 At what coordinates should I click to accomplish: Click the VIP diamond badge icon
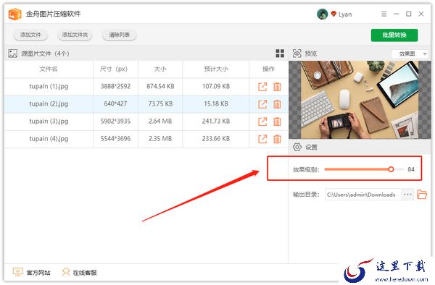click(333, 14)
